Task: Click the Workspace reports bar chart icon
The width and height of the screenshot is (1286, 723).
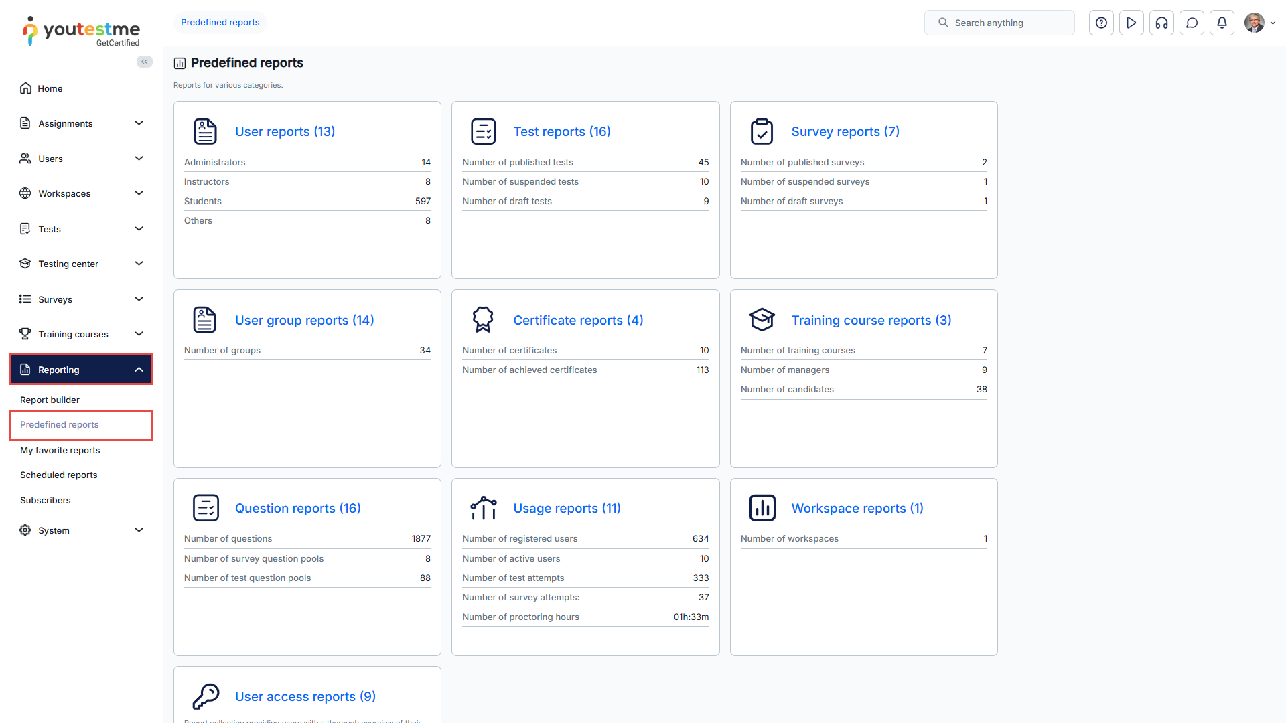Action: pyautogui.click(x=762, y=508)
